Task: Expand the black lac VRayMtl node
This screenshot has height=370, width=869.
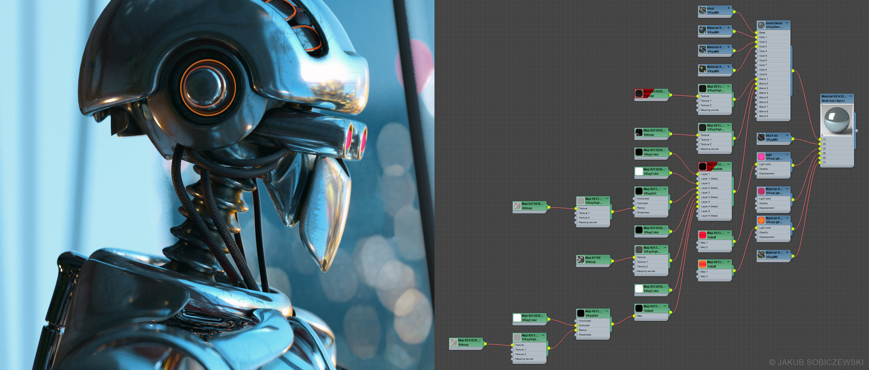Action: click(x=787, y=135)
